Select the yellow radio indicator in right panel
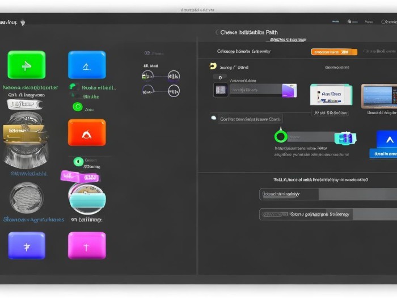Viewport: 397px width, 298px height. [213, 66]
